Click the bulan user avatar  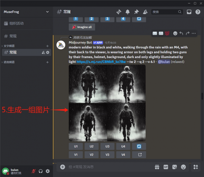[5, 171]
